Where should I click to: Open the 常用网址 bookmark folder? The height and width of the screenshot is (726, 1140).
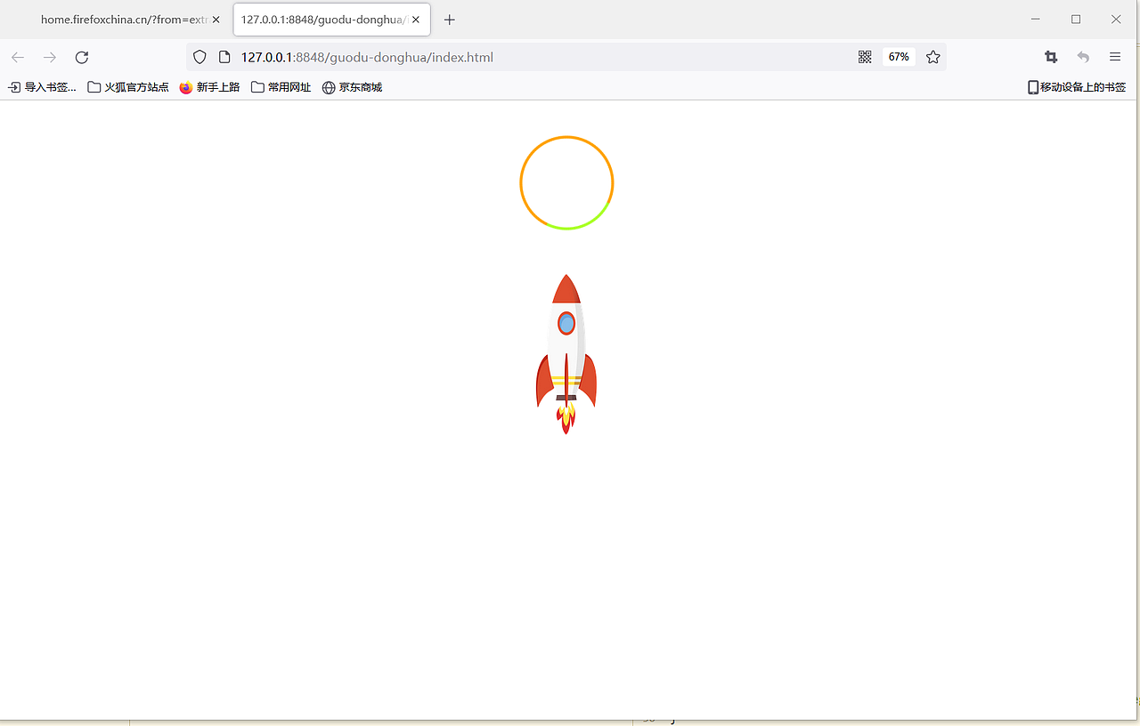click(x=281, y=87)
